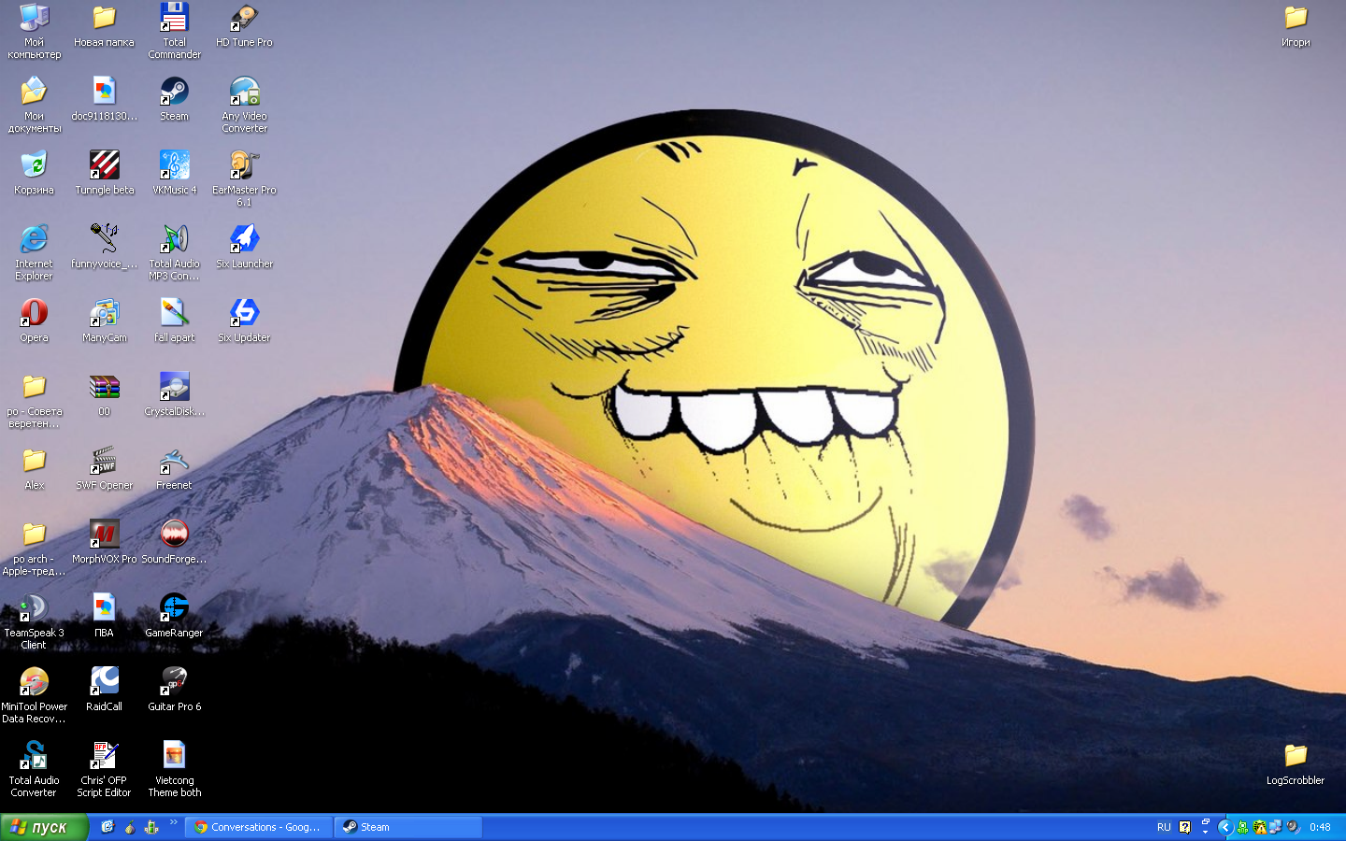This screenshot has height=841, width=1346.
Task: Select the MorphVOX Pro desktop icon
Action: point(104,535)
